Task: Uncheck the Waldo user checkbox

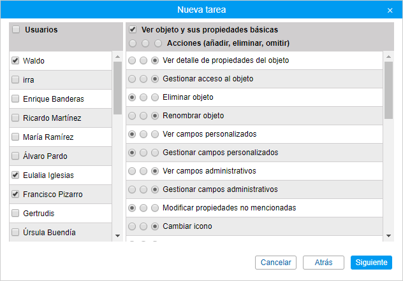Action: (15, 61)
